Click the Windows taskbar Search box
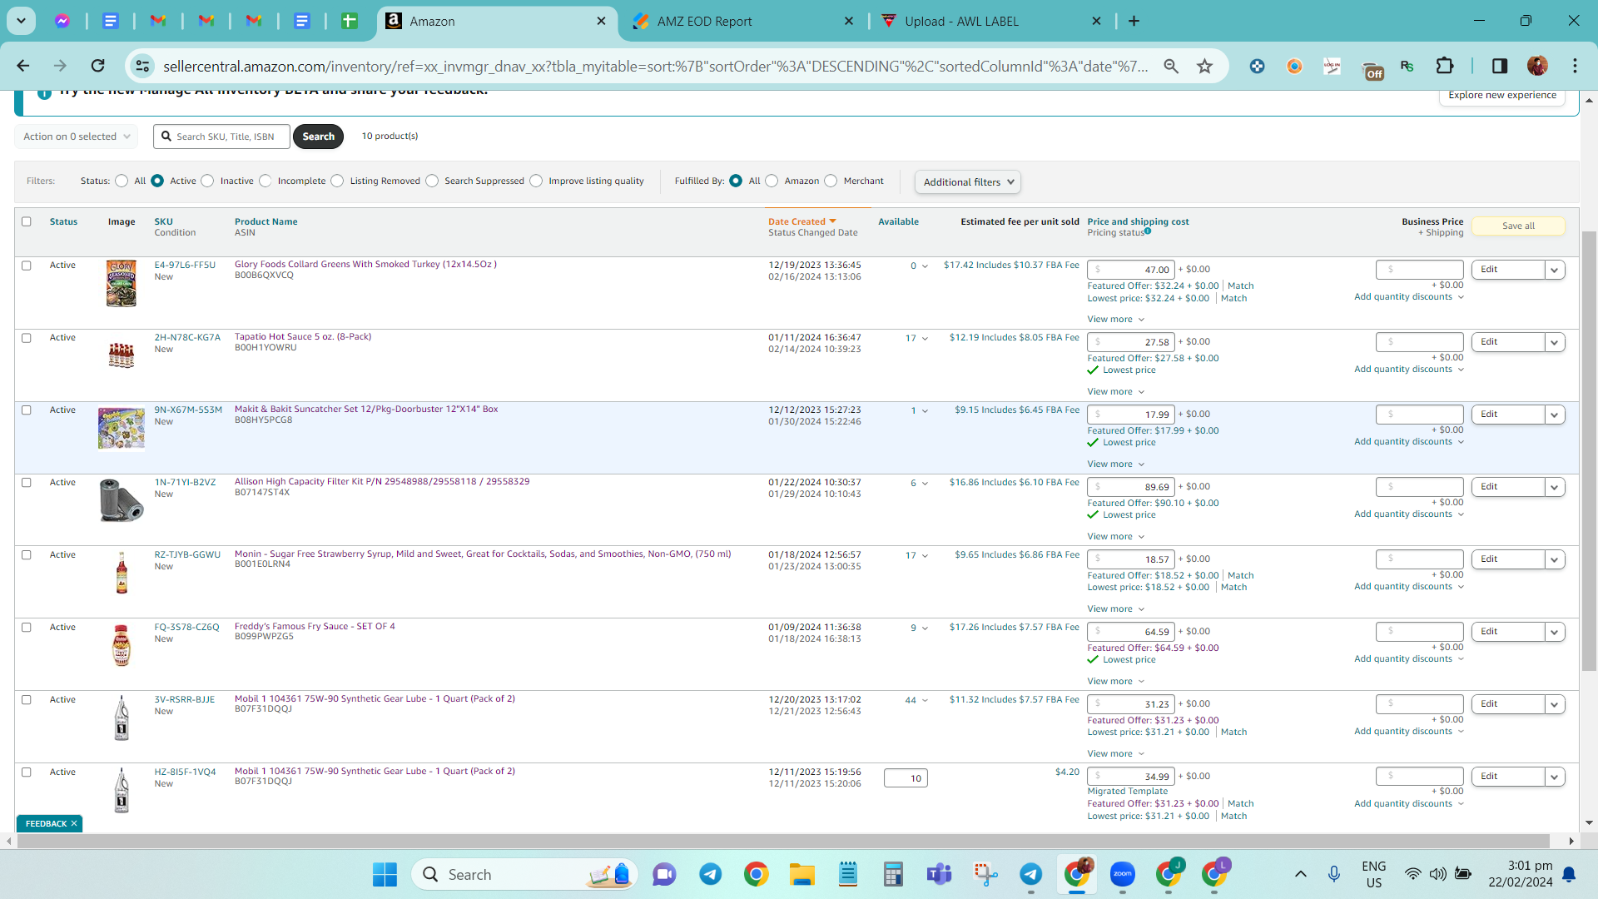This screenshot has width=1598, height=899. (524, 874)
